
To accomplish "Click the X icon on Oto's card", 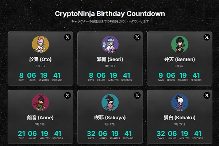I will (x=68, y=37).
